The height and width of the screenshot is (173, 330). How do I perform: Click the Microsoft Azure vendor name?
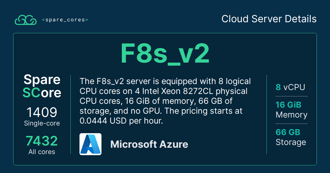click(x=149, y=144)
